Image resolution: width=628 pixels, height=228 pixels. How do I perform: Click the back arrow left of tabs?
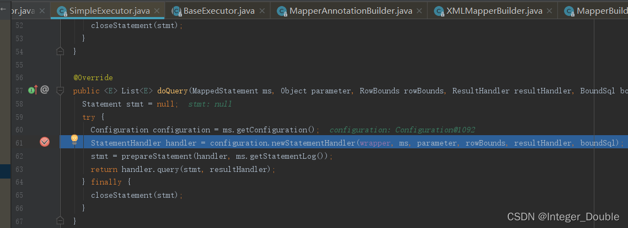coord(3,8)
